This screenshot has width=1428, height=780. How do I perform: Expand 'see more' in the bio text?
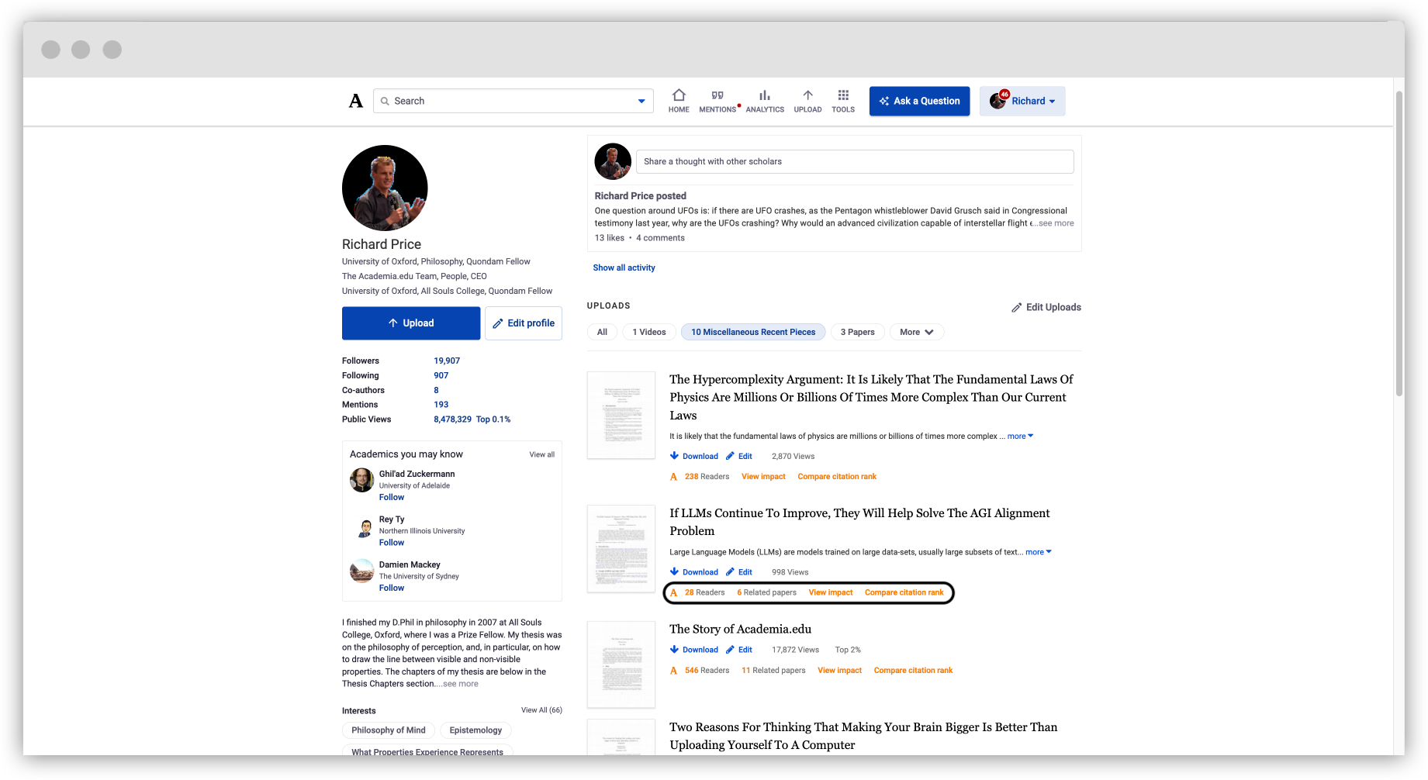pyautogui.click(x=460, y=684)
